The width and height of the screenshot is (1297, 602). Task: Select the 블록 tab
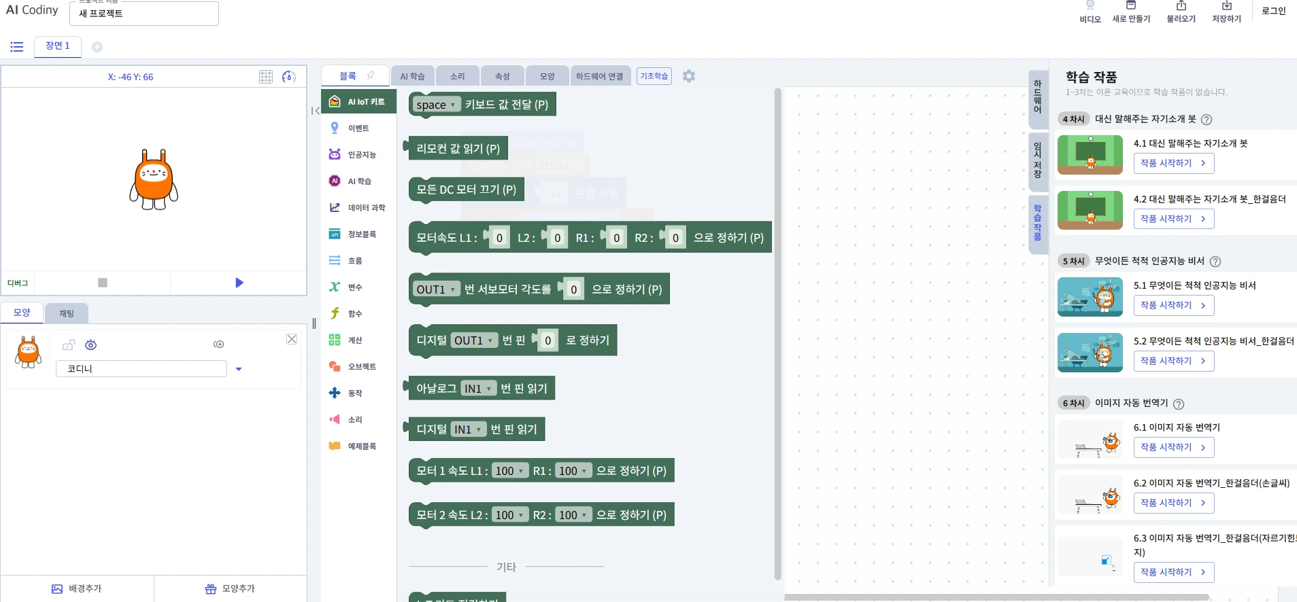(x=355, y=76)
